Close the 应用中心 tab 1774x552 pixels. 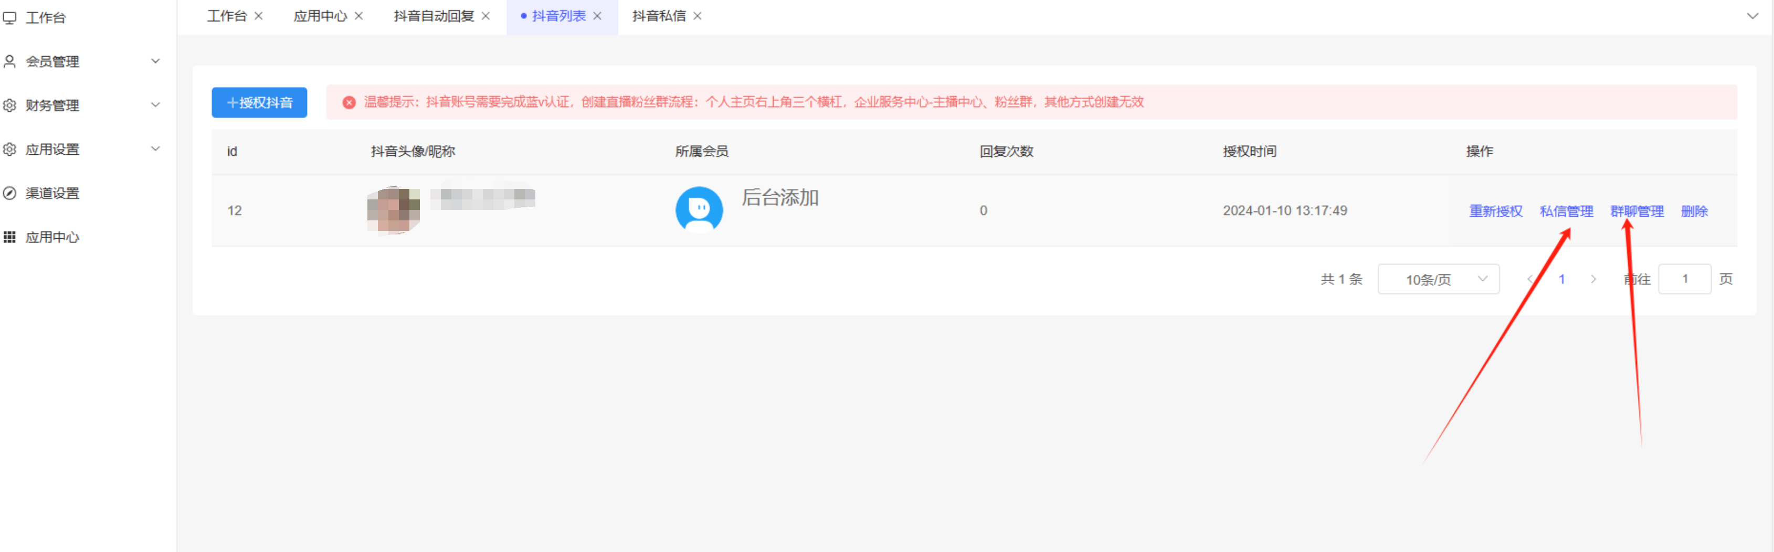[359, 16]
